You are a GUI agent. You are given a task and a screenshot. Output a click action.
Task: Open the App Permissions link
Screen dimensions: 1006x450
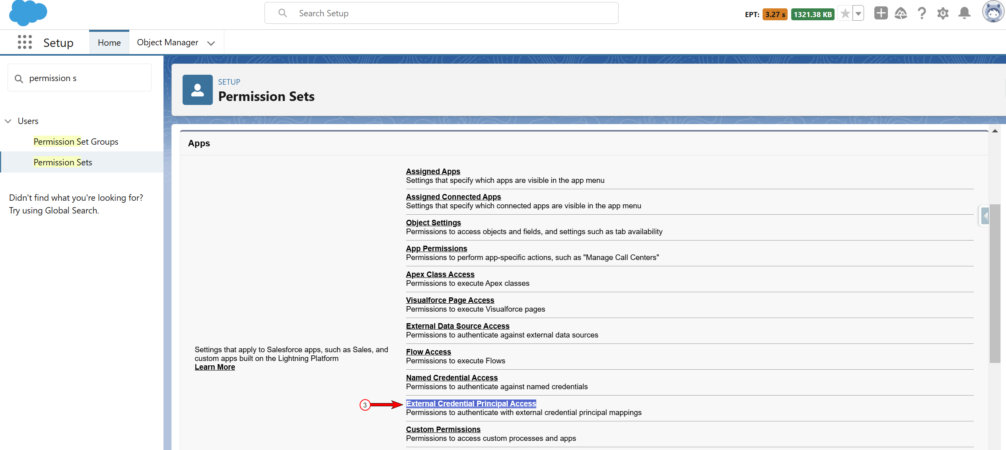point(436,248)
